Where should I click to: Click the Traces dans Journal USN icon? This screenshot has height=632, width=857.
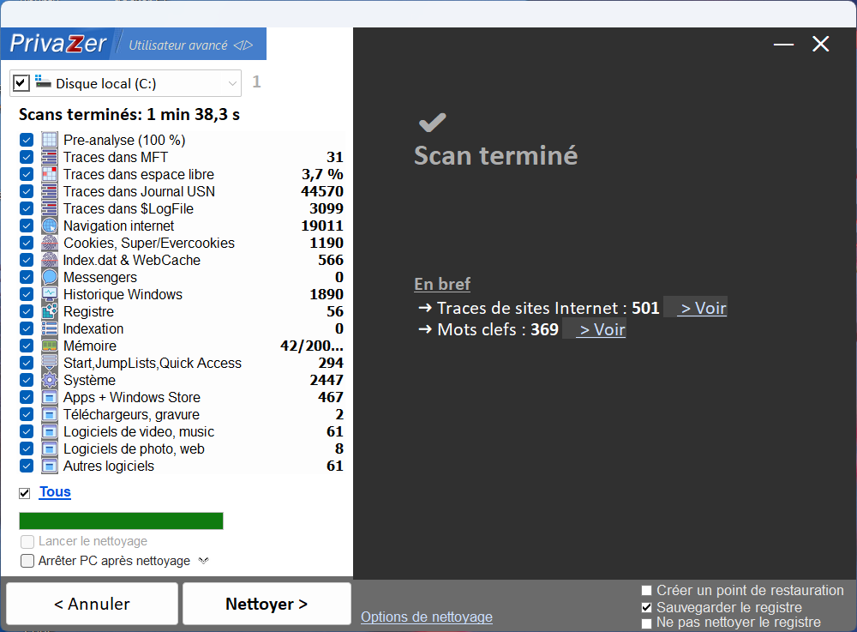[x=49, y=191]
